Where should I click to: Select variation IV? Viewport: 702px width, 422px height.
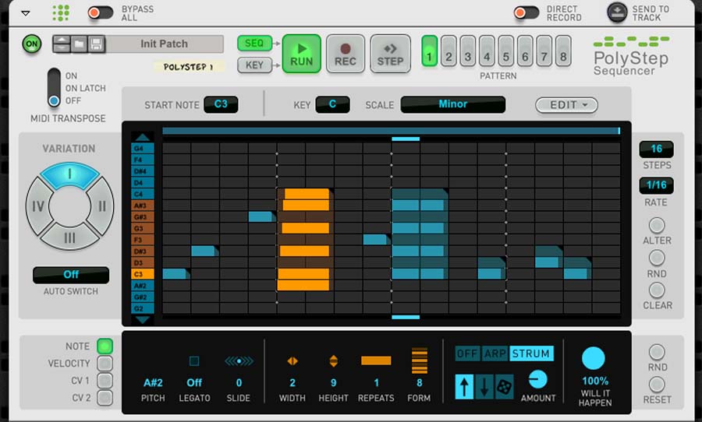37,206
